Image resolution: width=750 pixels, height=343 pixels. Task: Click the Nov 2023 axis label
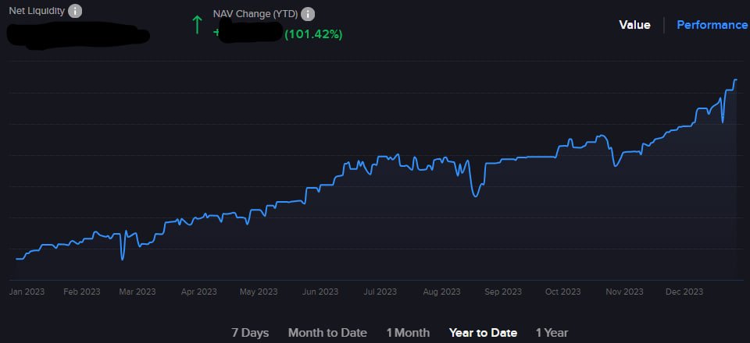[x=625, y=292]
